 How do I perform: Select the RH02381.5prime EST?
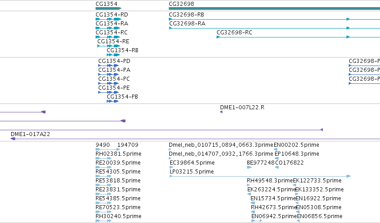click(x=118, y=154)
